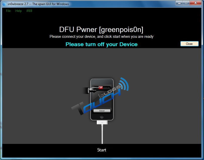Screen dimensions: 204x160
Task: Click the Close button in DFU Pwner
Action: [x=189, y=44]
